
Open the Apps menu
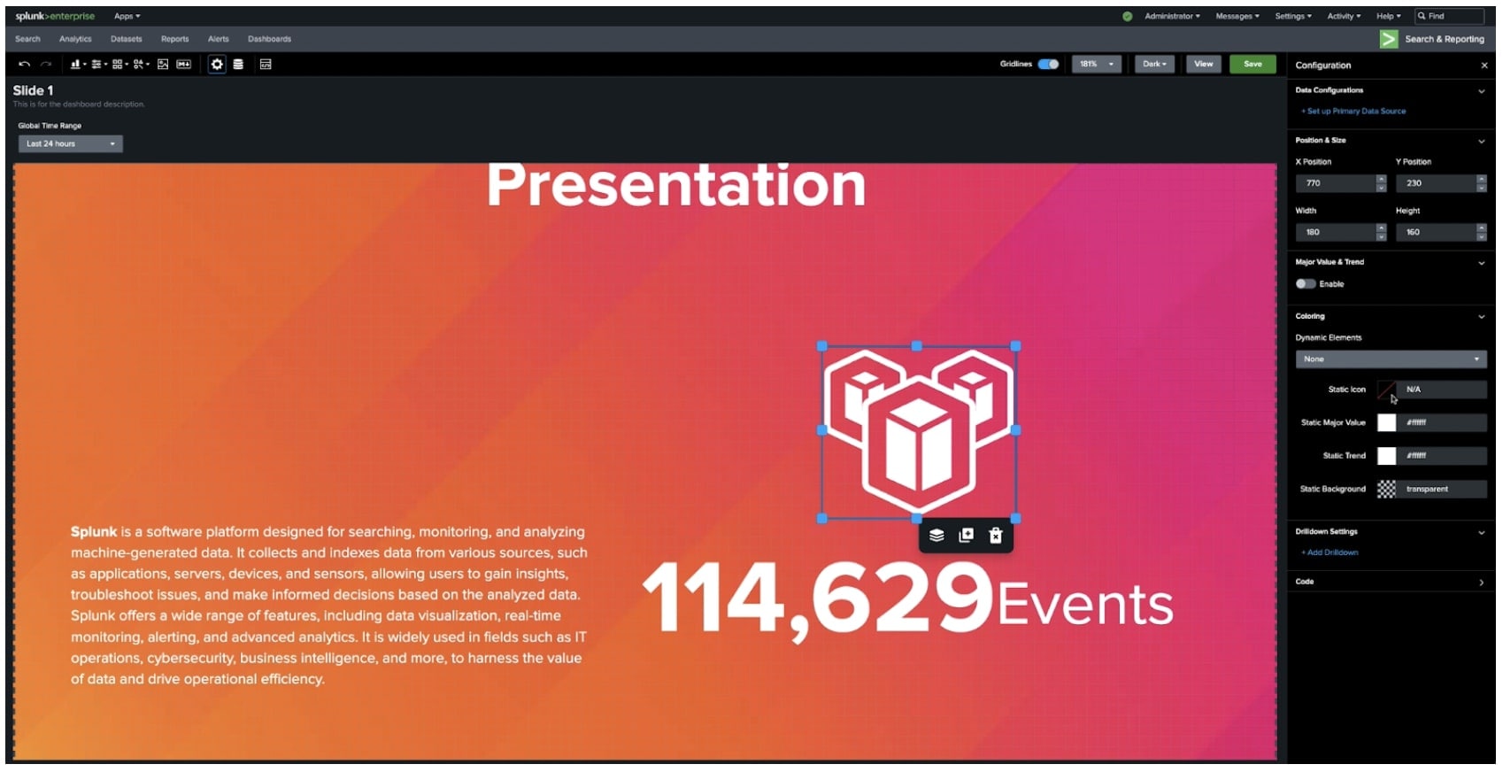pyautogui.click(x=127, y=16)
